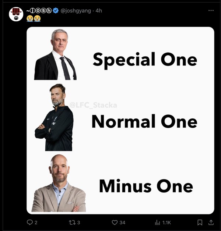Open the three-dot More options menu
This screenshot has height=231, width=221.
click(x=211, y=11)
